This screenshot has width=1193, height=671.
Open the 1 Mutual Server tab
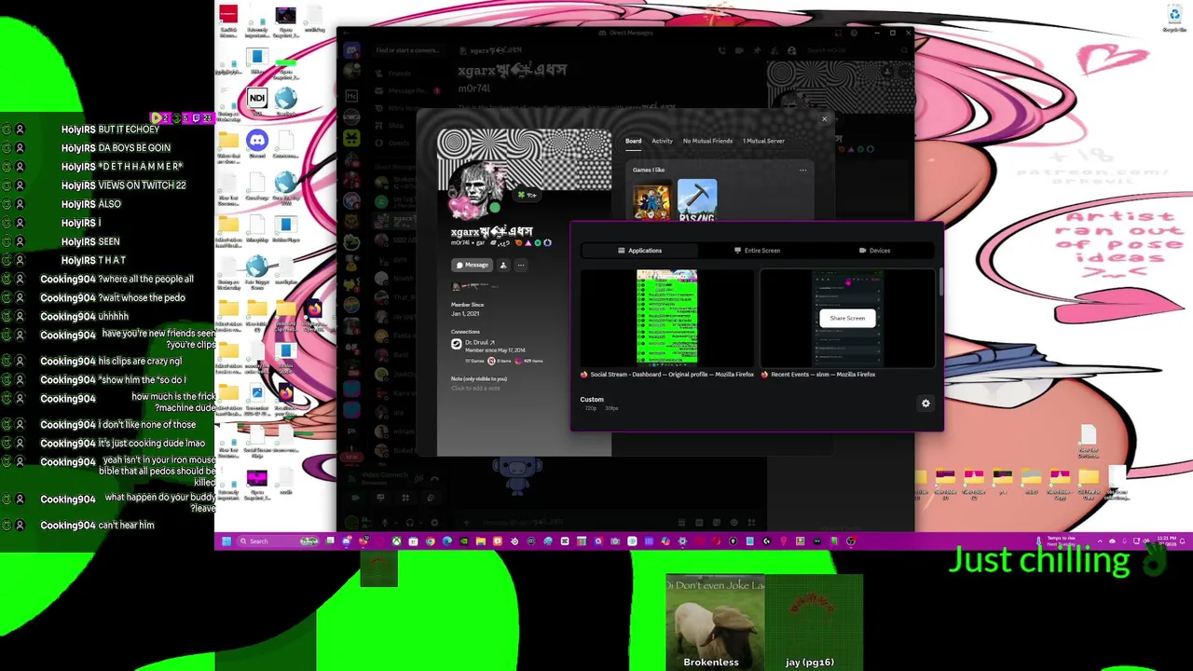point(763,141)
